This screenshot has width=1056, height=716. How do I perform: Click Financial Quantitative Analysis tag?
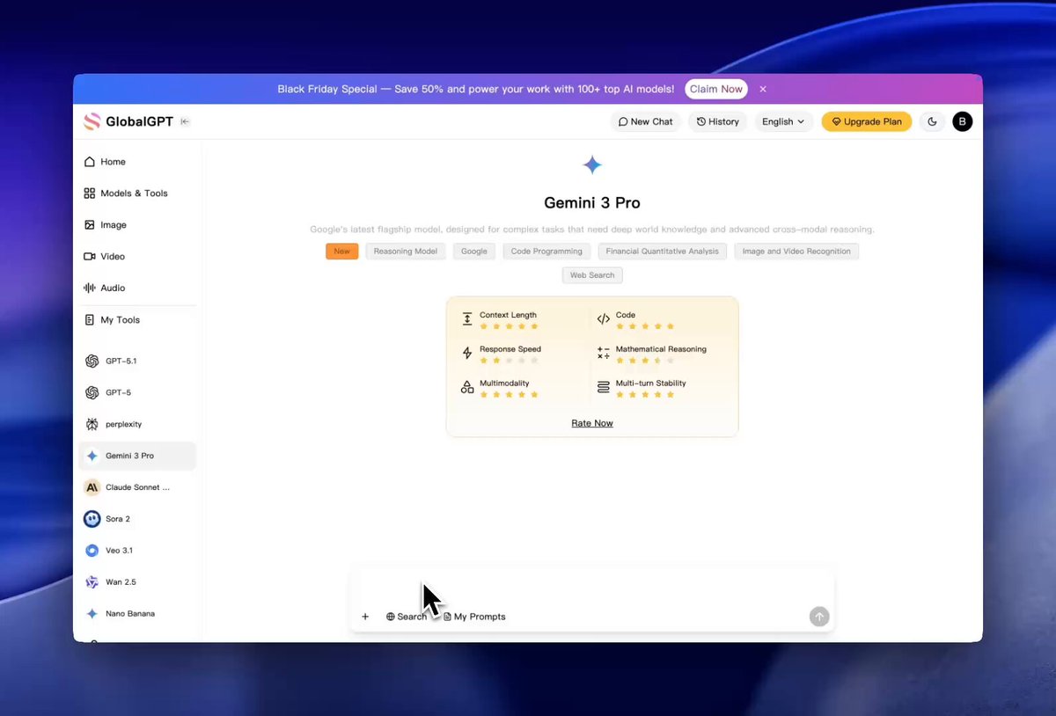click(x=662, y=252)
